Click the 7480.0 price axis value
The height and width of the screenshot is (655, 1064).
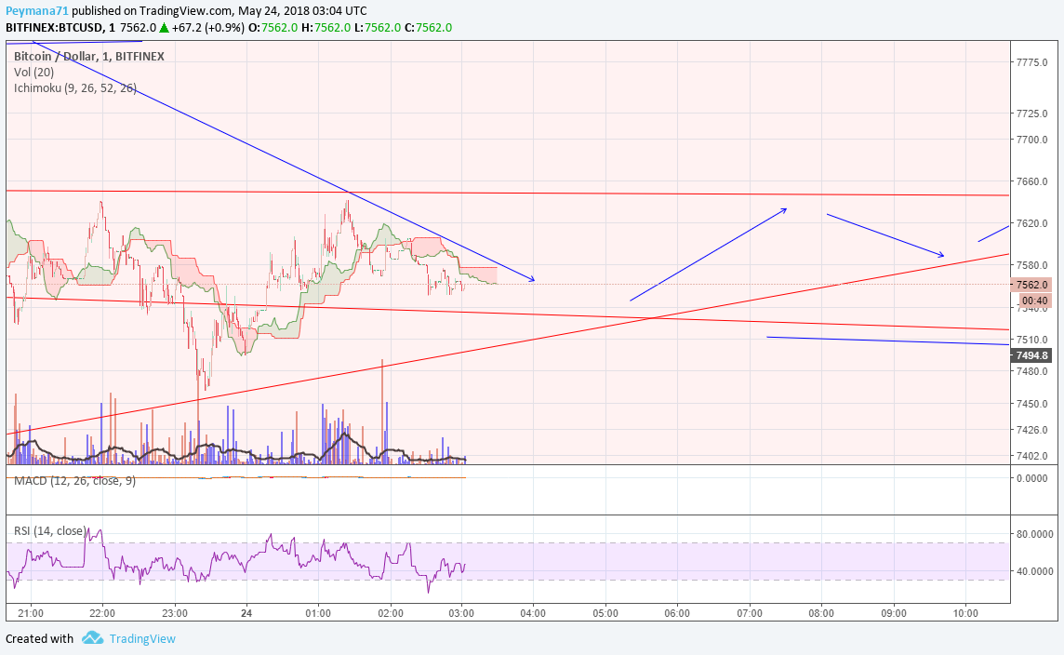[x=1031, y=372]
